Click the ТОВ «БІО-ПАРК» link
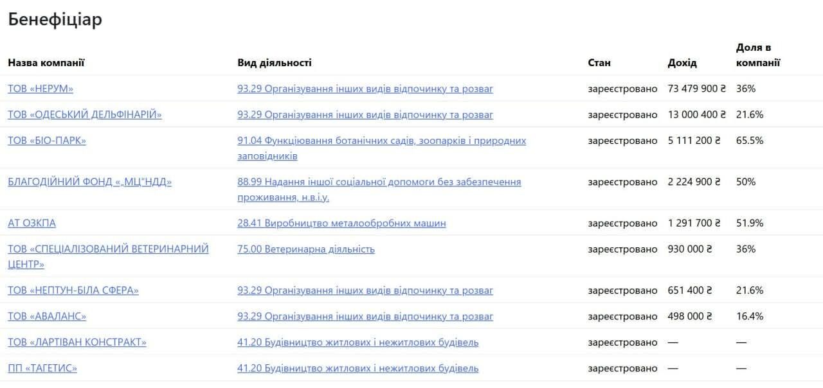 point(47,140)
